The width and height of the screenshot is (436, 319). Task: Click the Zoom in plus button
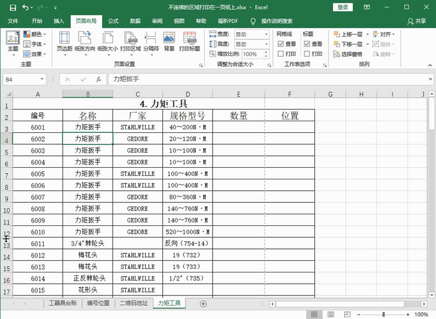pos(408,314)
